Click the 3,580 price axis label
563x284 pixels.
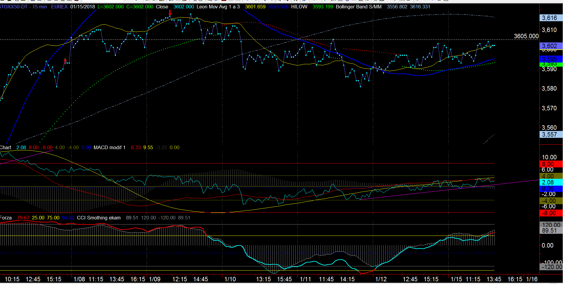coord(549,88)
